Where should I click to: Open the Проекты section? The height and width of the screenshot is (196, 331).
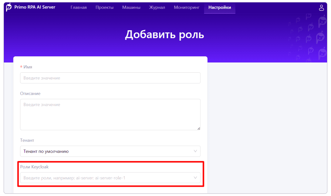point(104,8)
